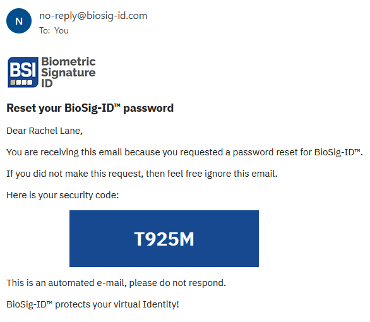The width and height of the screenshot is (370, 322).
Task: Click the sender avatar circle with N
Action: pos(19,21)
